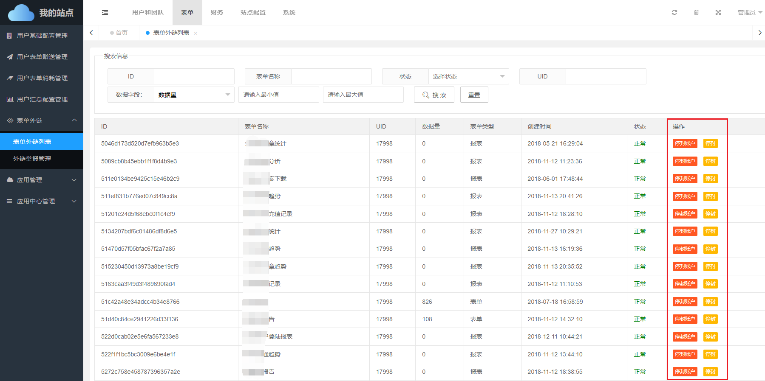The height and width of the screenshot is (381, 765).
Task: Focus the 表单名称 input field
Action: [x=331, y=76]
